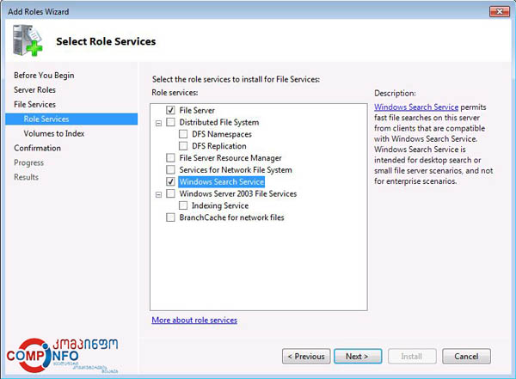Select the Indexing Service label
This screenshot has height=379, width=516.
pyautogui.click(x=220, y=205)
